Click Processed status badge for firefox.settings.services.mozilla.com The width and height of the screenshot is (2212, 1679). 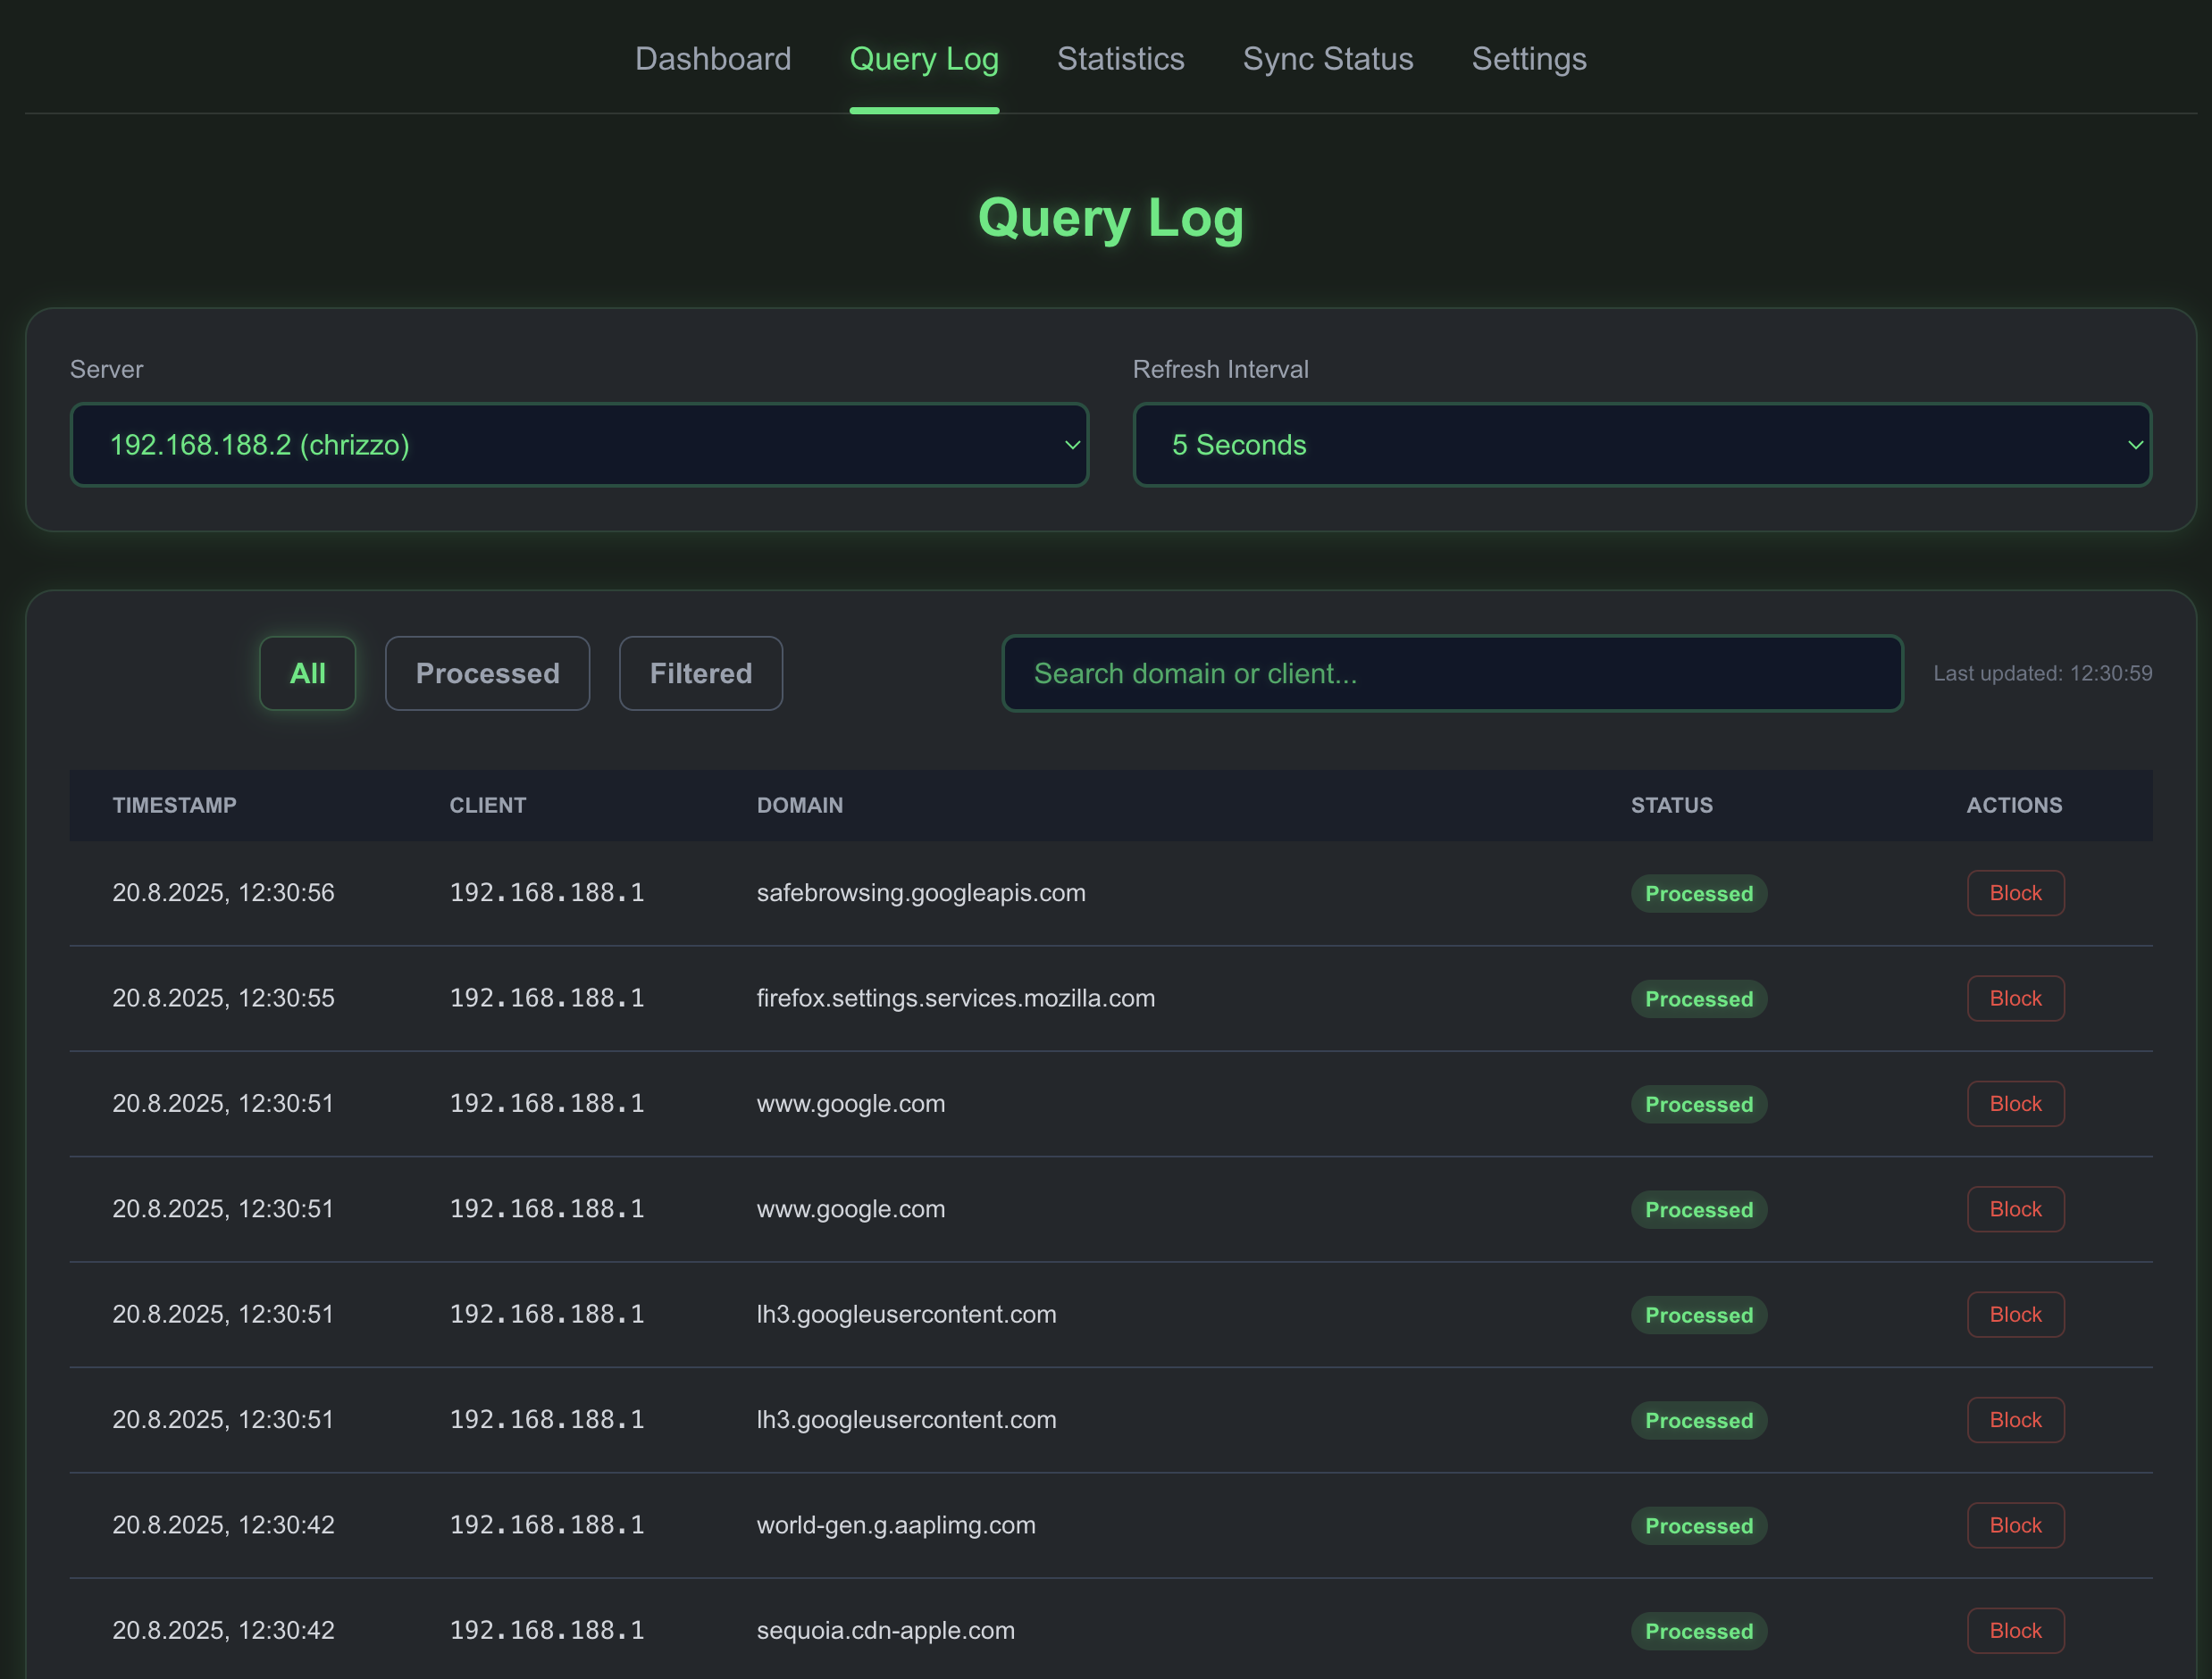tap(1699, 998)
